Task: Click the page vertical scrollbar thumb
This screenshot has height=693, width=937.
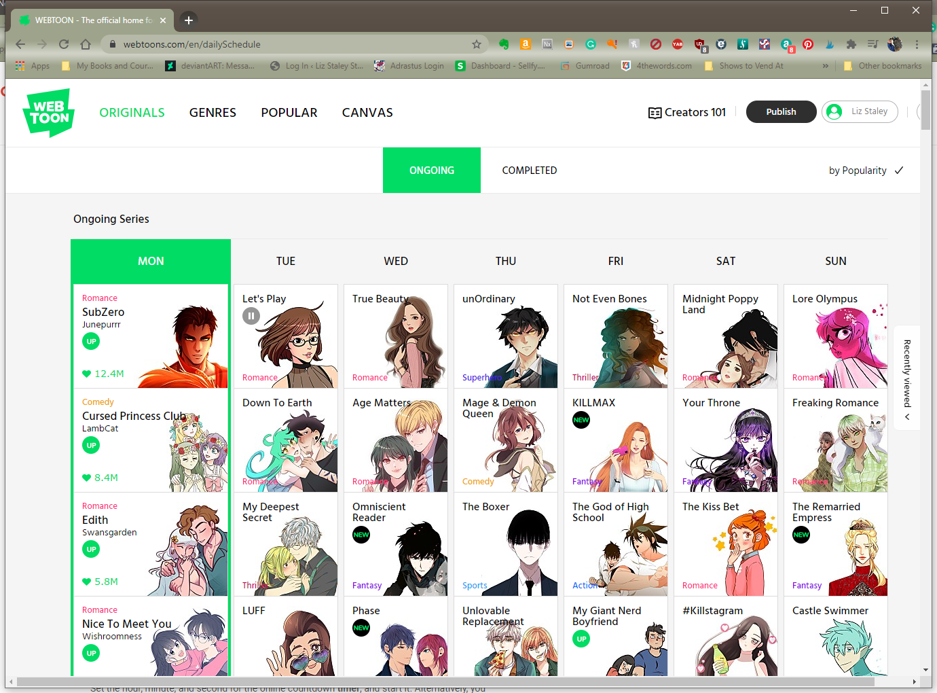Action: click(x=926, y=109)
